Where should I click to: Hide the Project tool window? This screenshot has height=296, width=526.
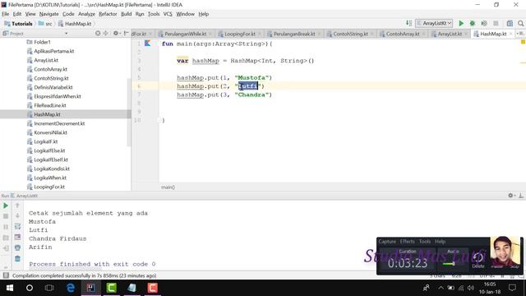[x=126, y=33]
